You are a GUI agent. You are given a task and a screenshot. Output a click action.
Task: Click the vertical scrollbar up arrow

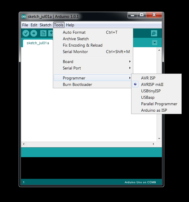click(x=159, y=50)
